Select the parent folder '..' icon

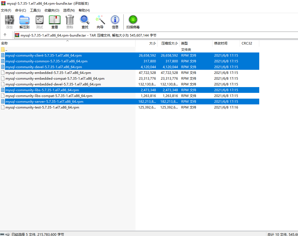3,49
